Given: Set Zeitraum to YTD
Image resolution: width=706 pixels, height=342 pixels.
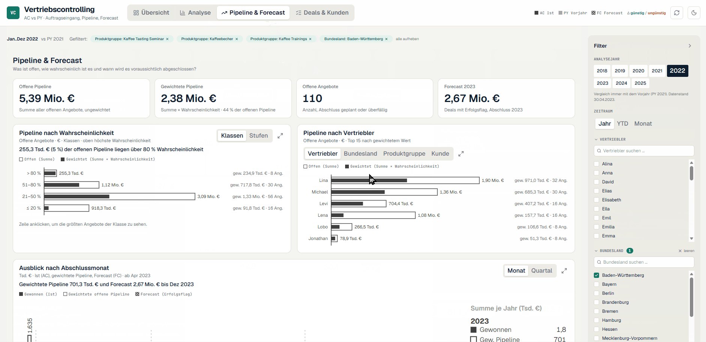Looking at the screenshot, I should pyautogui.click(x=622, y=124).
